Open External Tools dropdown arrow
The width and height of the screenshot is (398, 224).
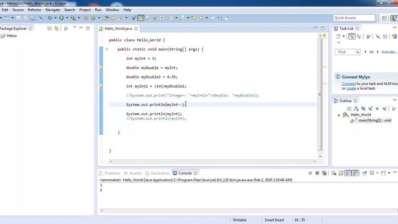[x=79, y=18]
